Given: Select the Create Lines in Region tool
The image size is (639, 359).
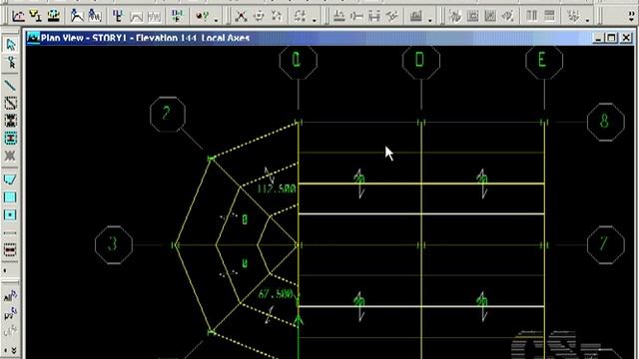Looking at the screenshot, I should (10, 103).
